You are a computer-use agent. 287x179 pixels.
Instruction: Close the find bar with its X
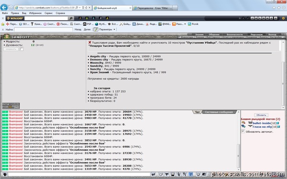3,30
